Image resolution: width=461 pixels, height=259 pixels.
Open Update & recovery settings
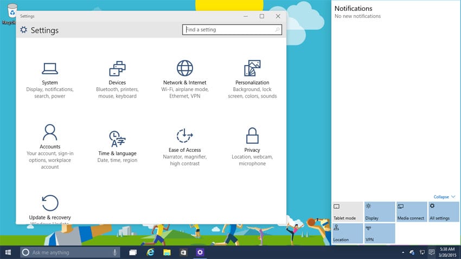(50, 203)
